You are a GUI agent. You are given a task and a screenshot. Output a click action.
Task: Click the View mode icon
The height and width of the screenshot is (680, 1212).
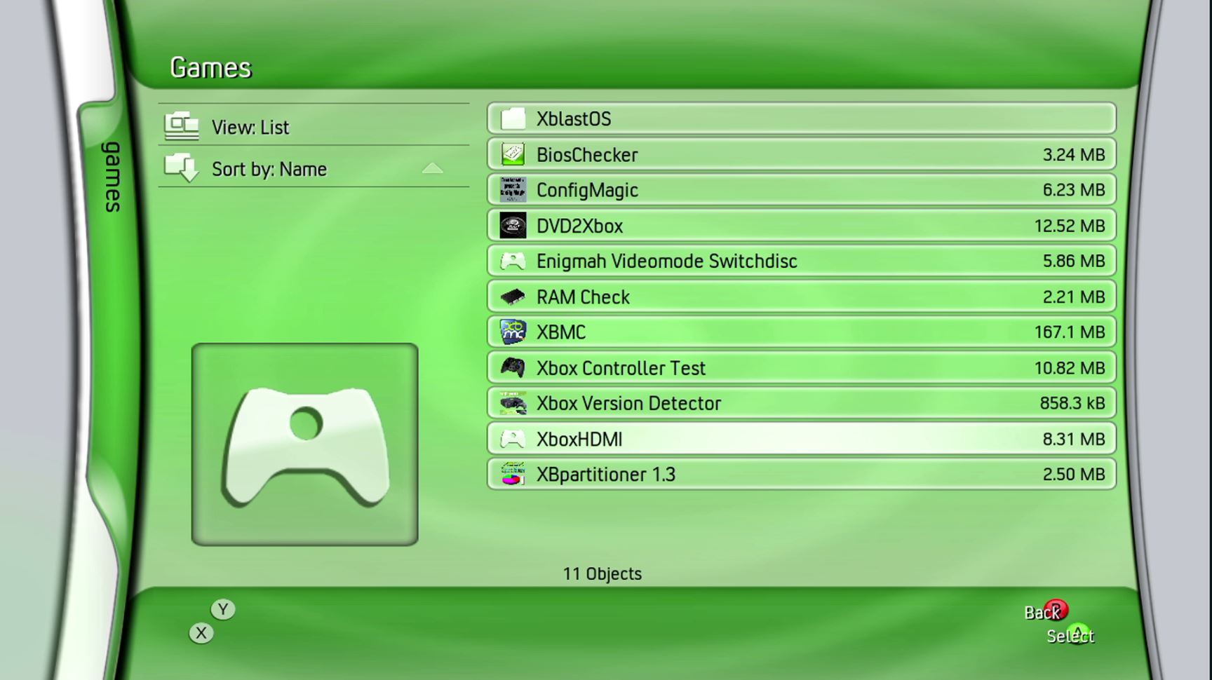[x=182, y=126]
